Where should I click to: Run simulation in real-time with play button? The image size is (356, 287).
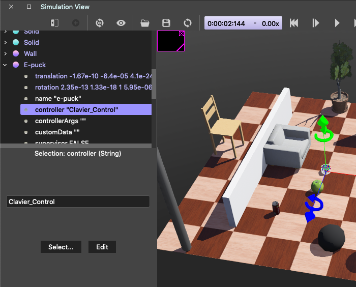[337, 23]
